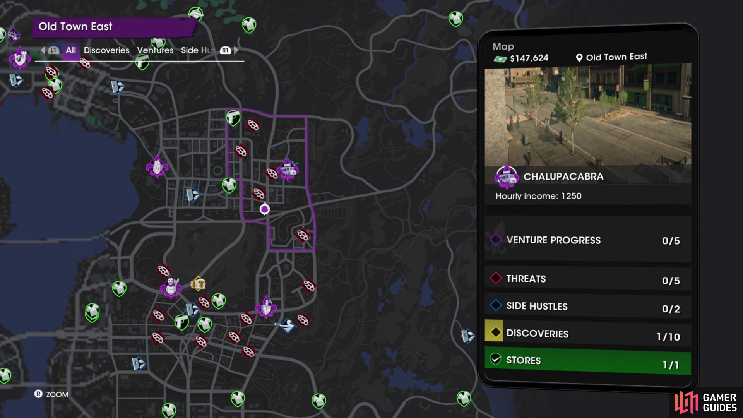The height and width of the screenshot is (418, 743).
Task: Click the clothing store shirt icon near district
Action: pos(229,185)
